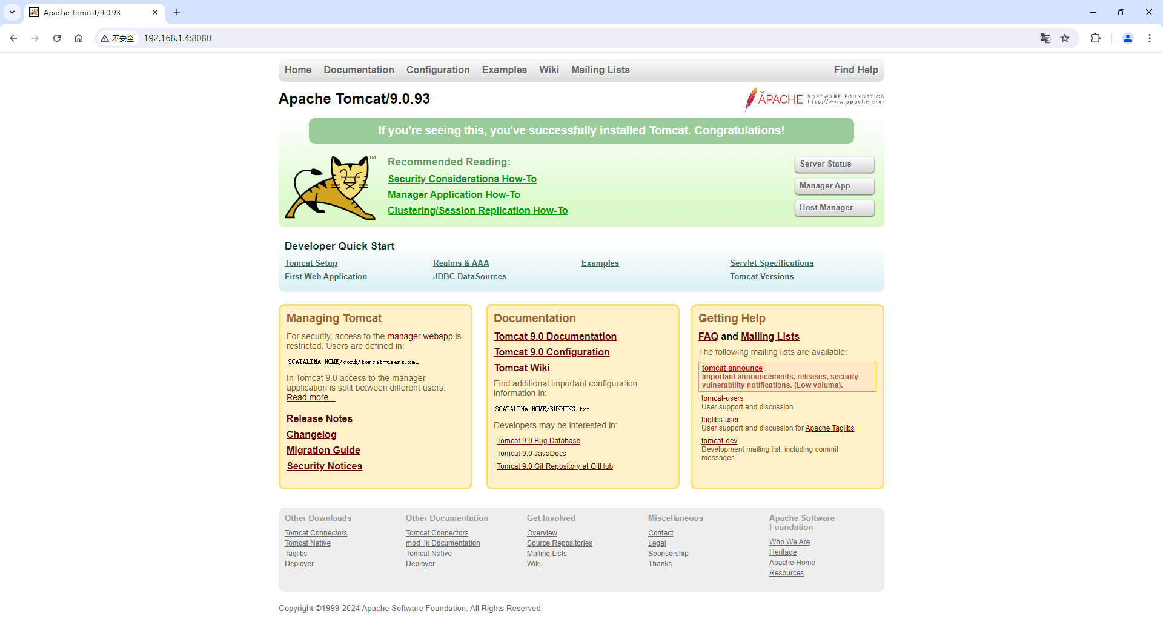Open Configuration in the navigation bar
Viewport: 1163px width, 625px height.
[438, 70]
